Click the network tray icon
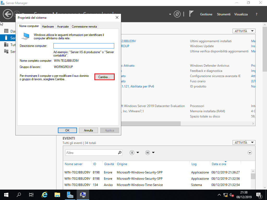The image size is (267, 200). pyautogui.click(x=226, y=195)
